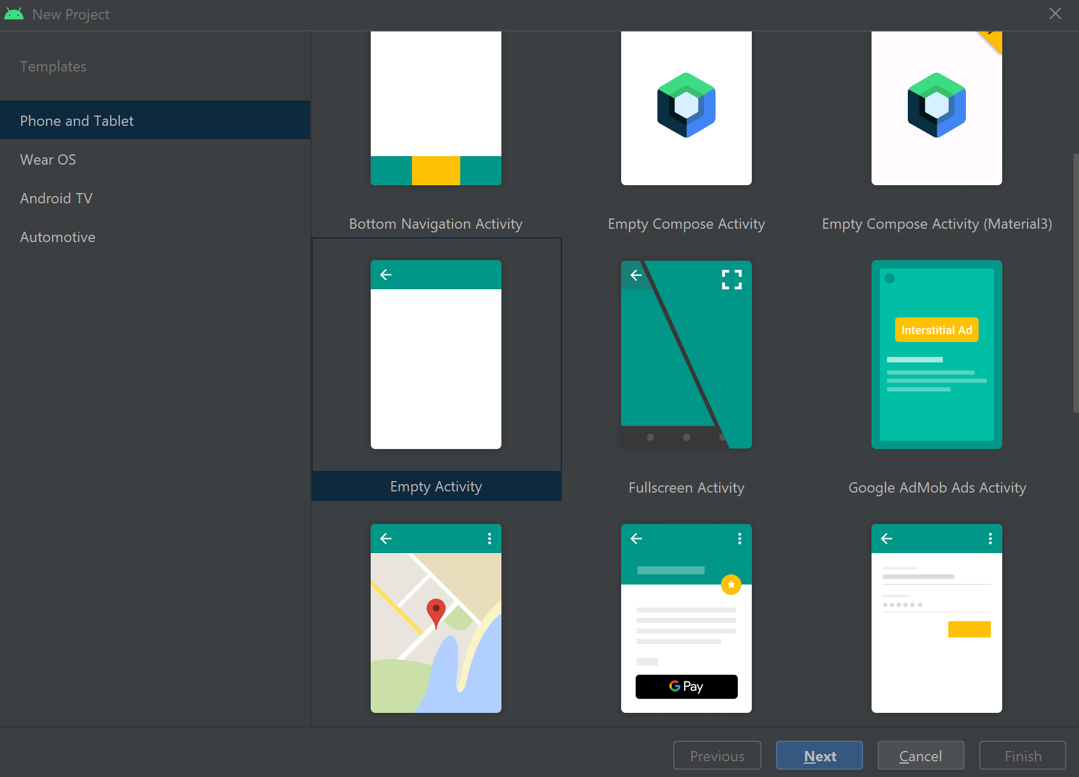Viewport: 1079px width, 777px height.
Task: Select the Fullscreen Activity template
Action: pyautogui.click(x=686, y=355)
